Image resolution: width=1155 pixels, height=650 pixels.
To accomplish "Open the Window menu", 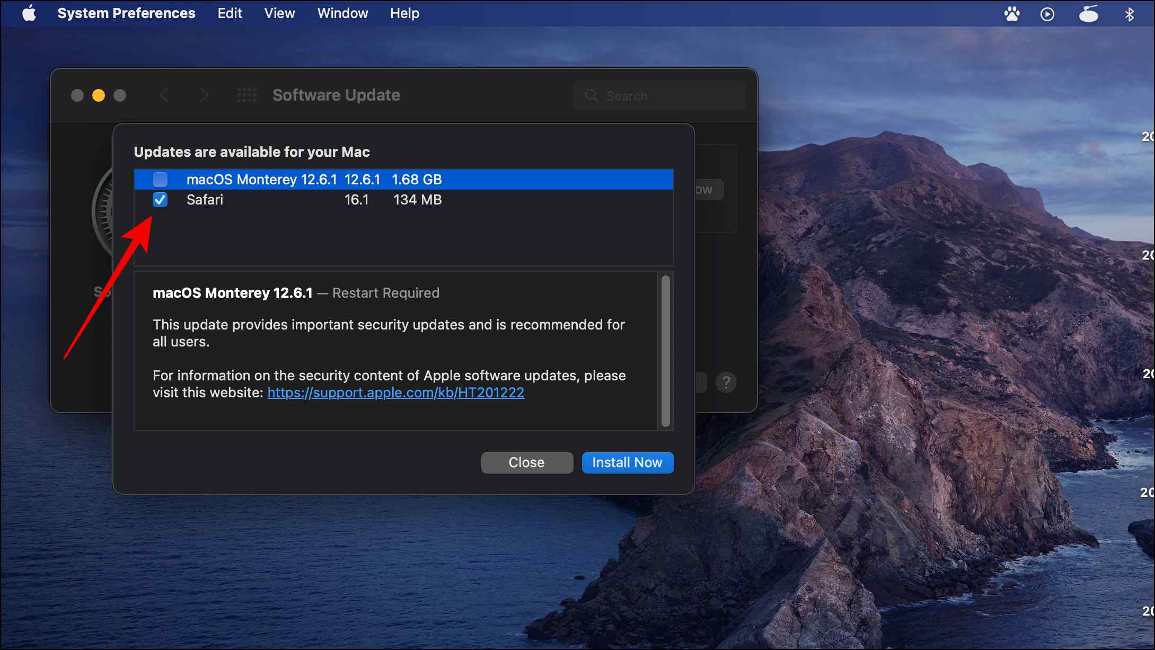I will (342, 13).
